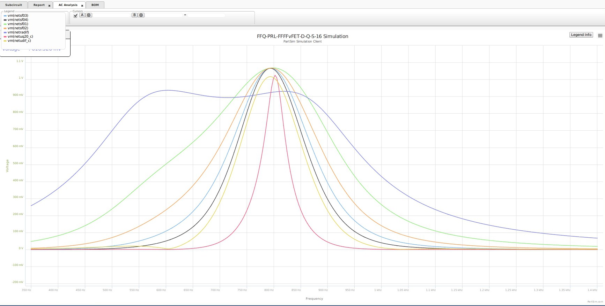Click the cursor A value field
Screen dimensions: 605x306
(x=112, y=15)
